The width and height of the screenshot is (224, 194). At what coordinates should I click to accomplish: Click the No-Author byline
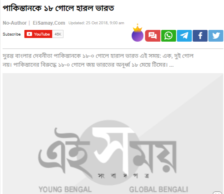pyautogui.click(x=15, y=23)
